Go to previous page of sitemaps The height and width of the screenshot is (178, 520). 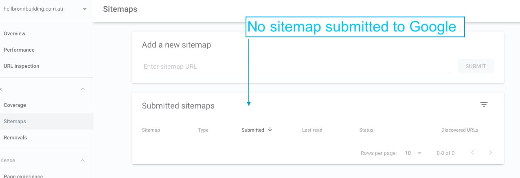pyautogui.click(x=472, y=153)
